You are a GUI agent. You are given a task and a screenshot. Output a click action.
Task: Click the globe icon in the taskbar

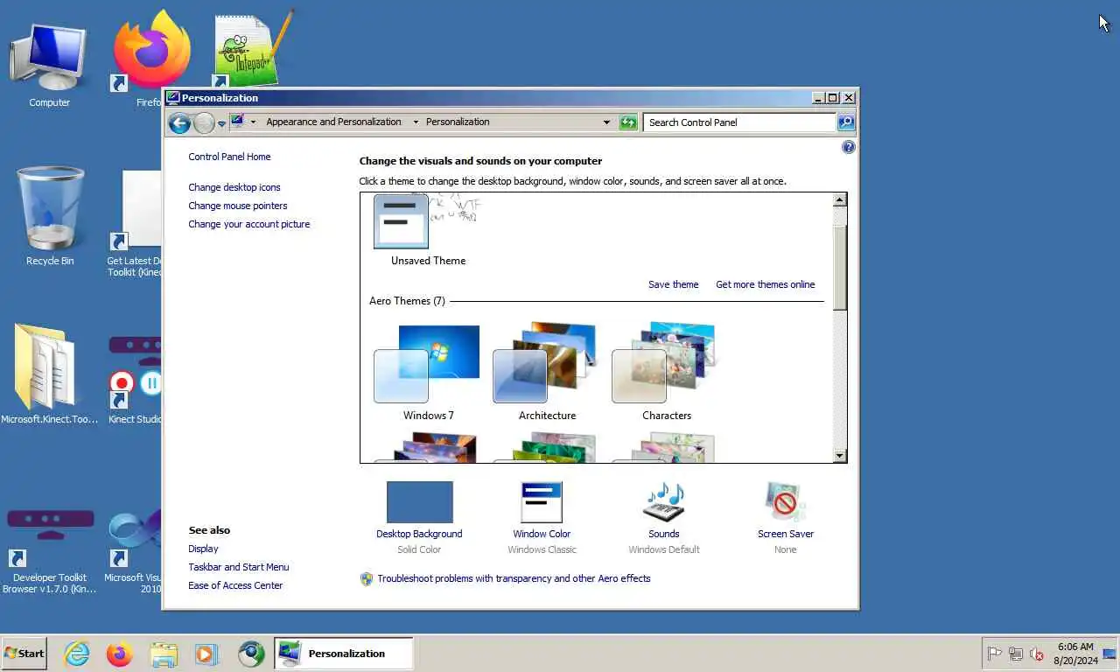(x=251, y=654)
